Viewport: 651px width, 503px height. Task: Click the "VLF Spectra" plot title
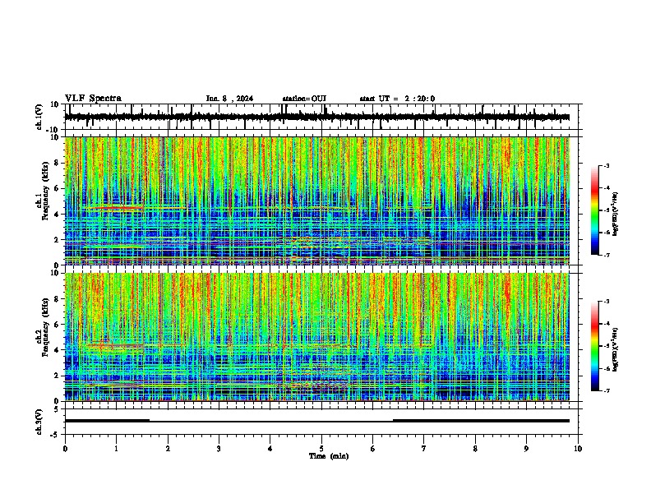[x=93, y=99]
